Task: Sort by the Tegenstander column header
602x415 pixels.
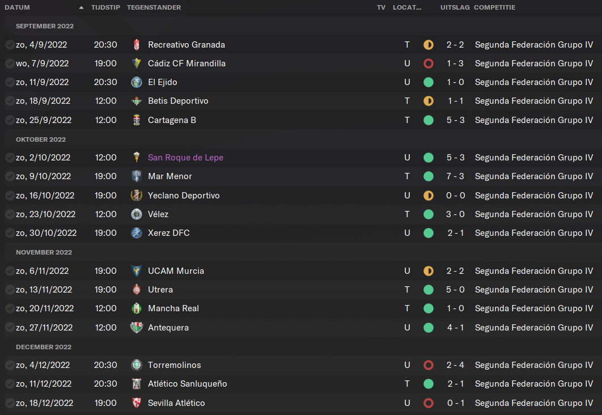Action: 154,7
